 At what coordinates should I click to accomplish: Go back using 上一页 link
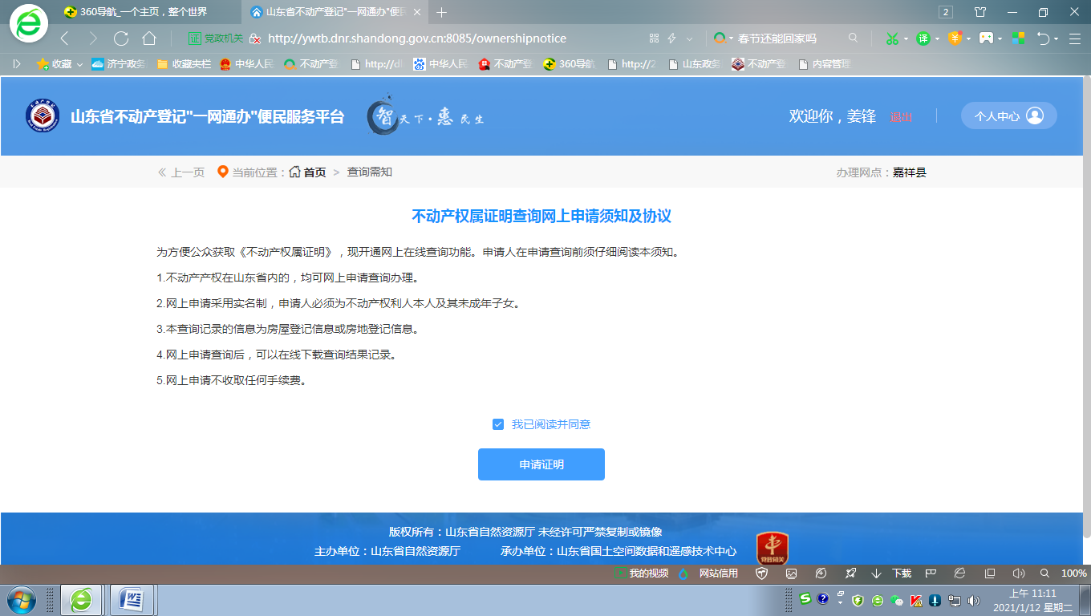[181, 172]
